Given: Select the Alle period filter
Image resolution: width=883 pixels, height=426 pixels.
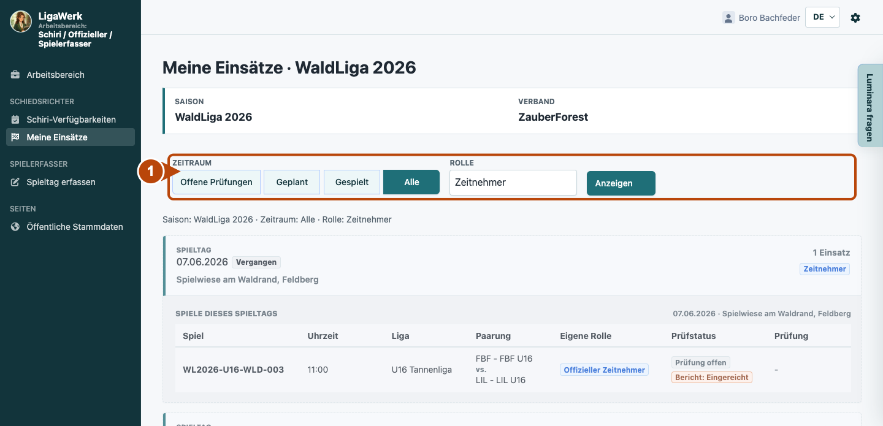Looking at the screenshot, I should click(x=411, y=182).
